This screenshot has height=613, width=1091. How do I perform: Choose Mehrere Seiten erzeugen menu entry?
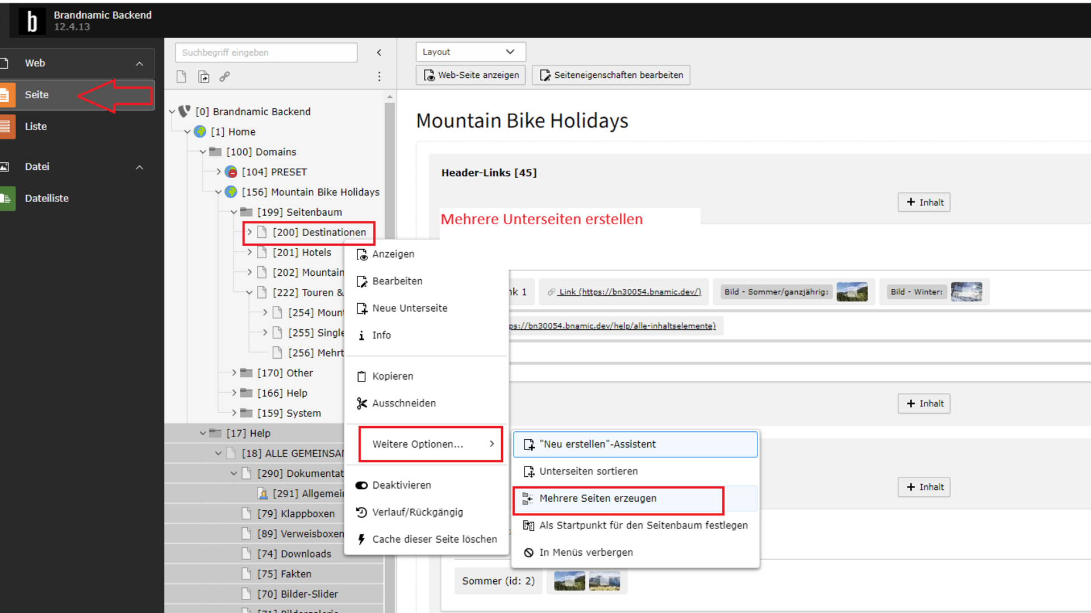coord(598,498)
